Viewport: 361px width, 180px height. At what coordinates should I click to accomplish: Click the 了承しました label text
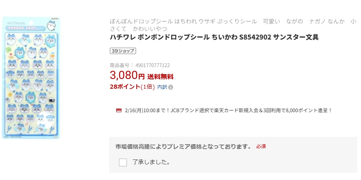coord(151,162)
